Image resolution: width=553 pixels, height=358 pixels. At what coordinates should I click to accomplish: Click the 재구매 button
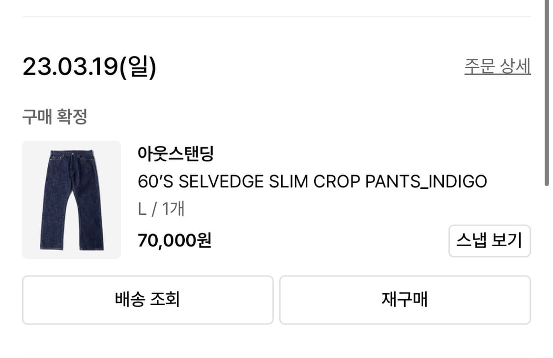pyautogui.click(x=405, y=300)
